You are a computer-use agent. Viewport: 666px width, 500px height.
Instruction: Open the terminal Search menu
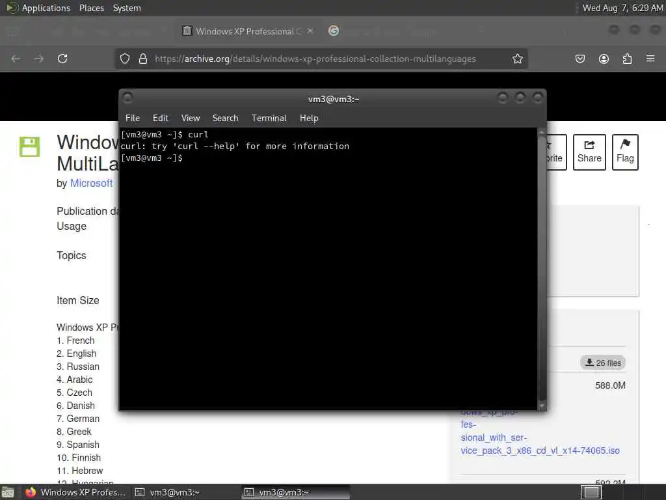[225, 118]
